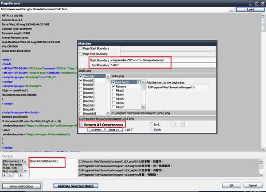
Task: Click the Limit value stepper arrows
Action: tap(182, 124)
